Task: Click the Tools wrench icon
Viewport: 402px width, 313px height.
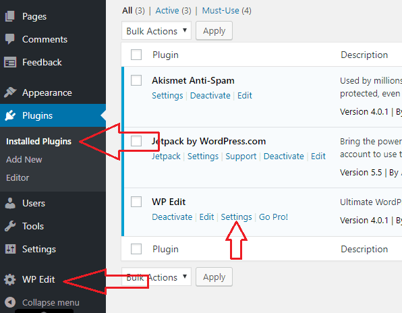Action: click(10, 226)
